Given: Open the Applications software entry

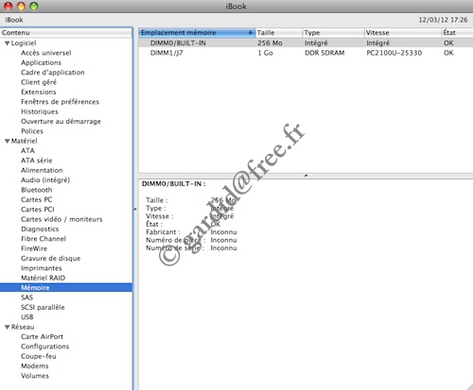Looking at the screenshot, I should [x=41, y=62].
